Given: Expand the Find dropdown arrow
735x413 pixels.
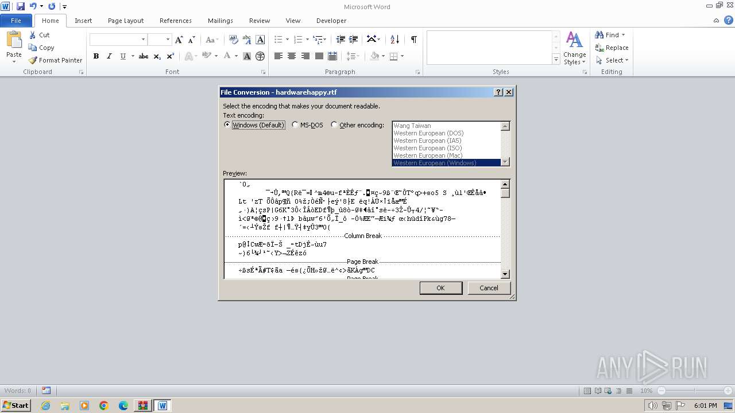Looking at the screenshot, I should [624, 35].
